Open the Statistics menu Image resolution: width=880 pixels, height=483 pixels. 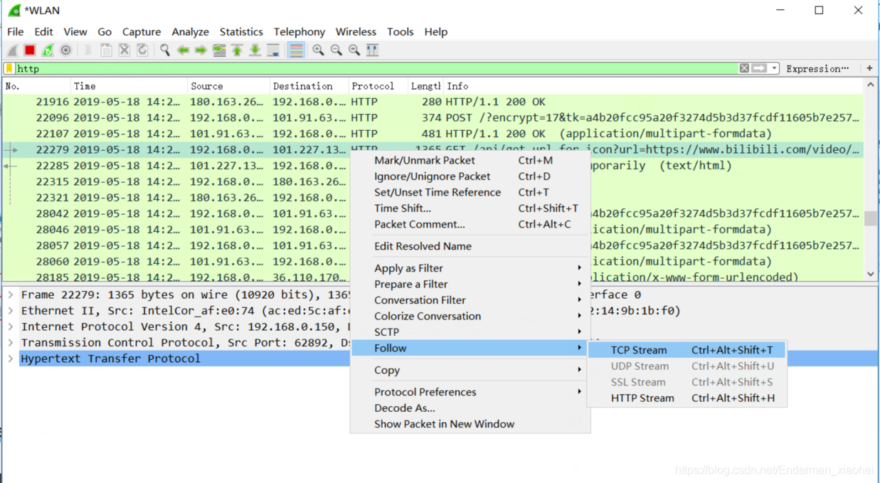coord(241,32)
